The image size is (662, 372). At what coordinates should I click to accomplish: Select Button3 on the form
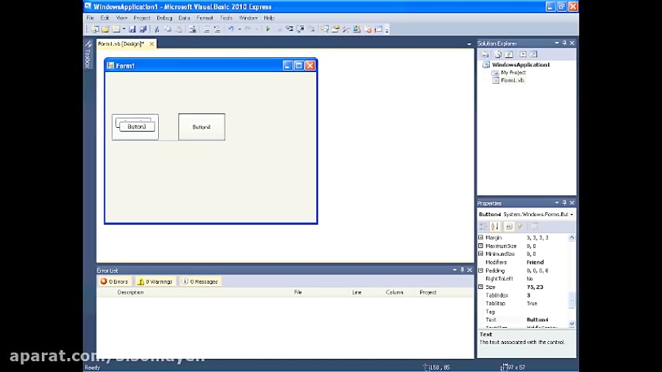coord(137,126)
